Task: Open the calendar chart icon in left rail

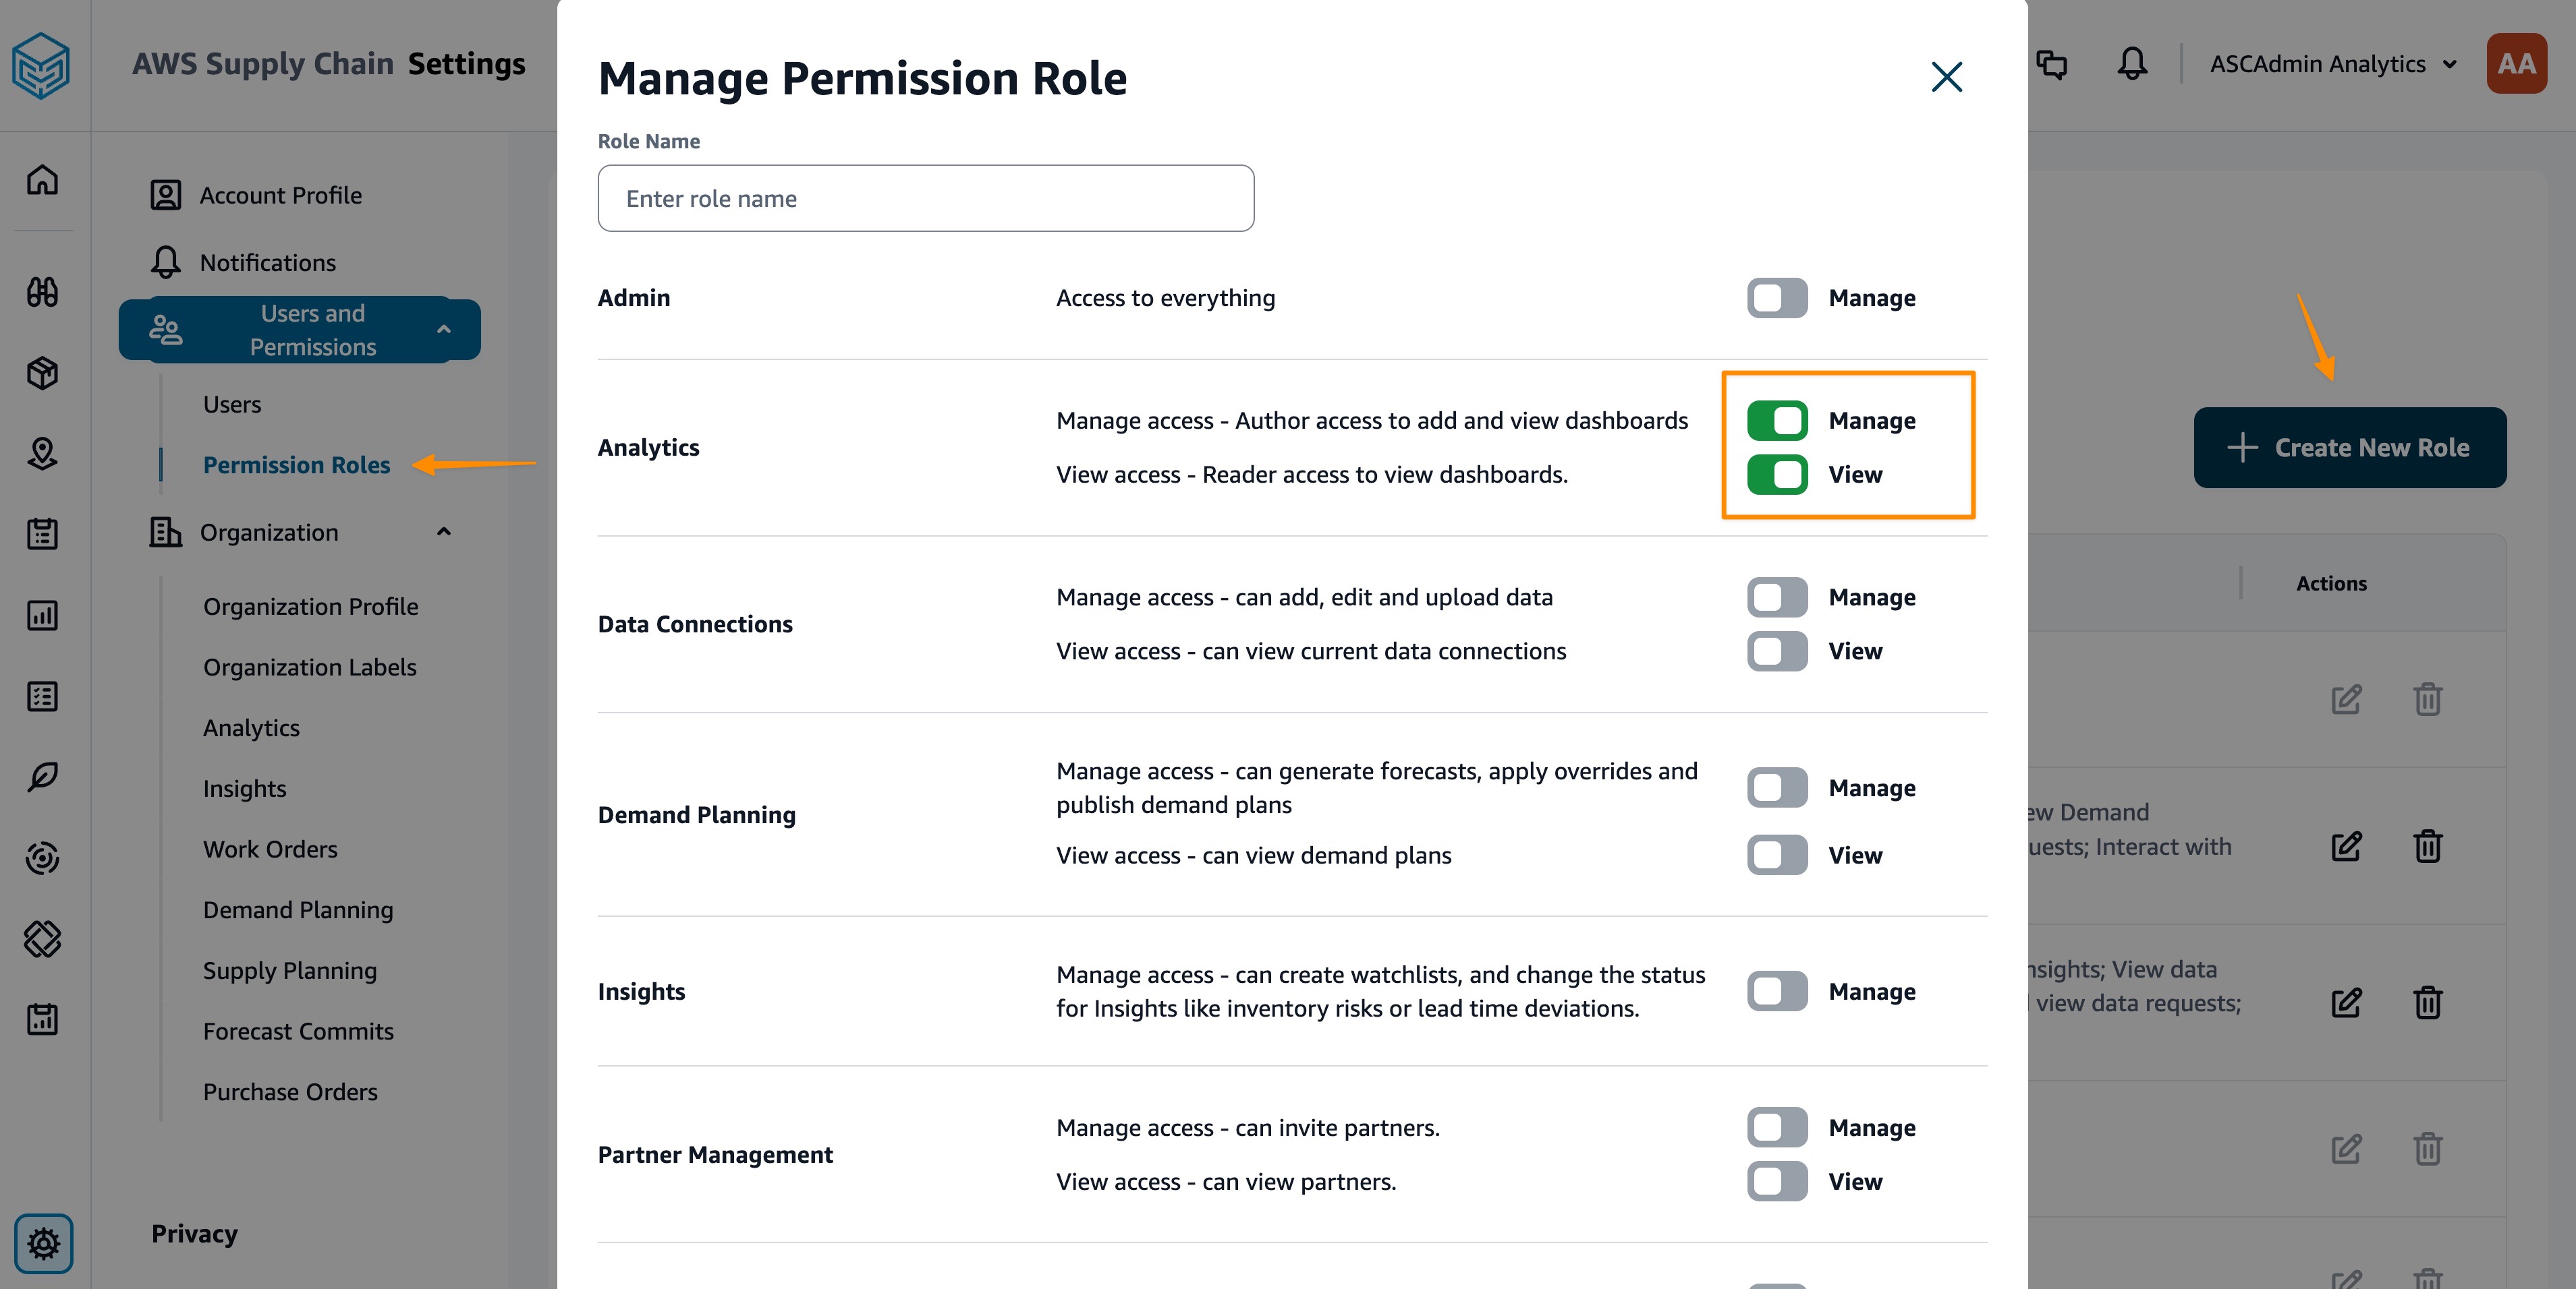Action: (42, 1019)
